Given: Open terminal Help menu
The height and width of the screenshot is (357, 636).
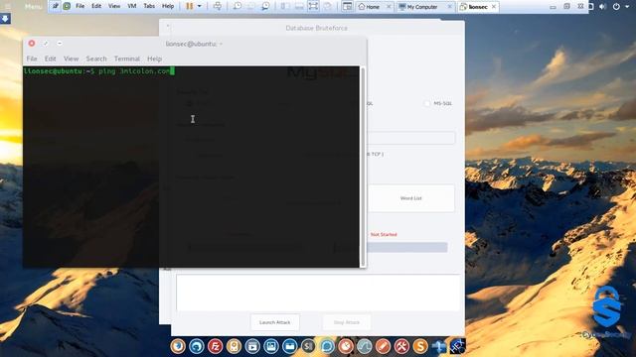Looking at the screenshot, I should click(155, 59).
